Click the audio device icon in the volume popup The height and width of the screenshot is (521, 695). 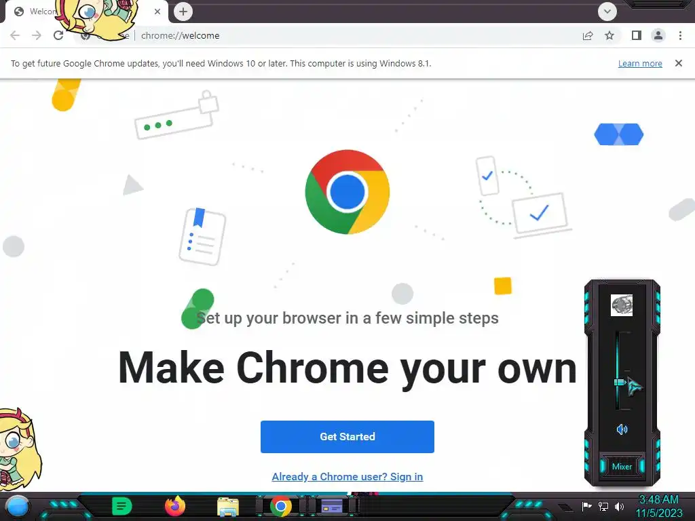622,305
